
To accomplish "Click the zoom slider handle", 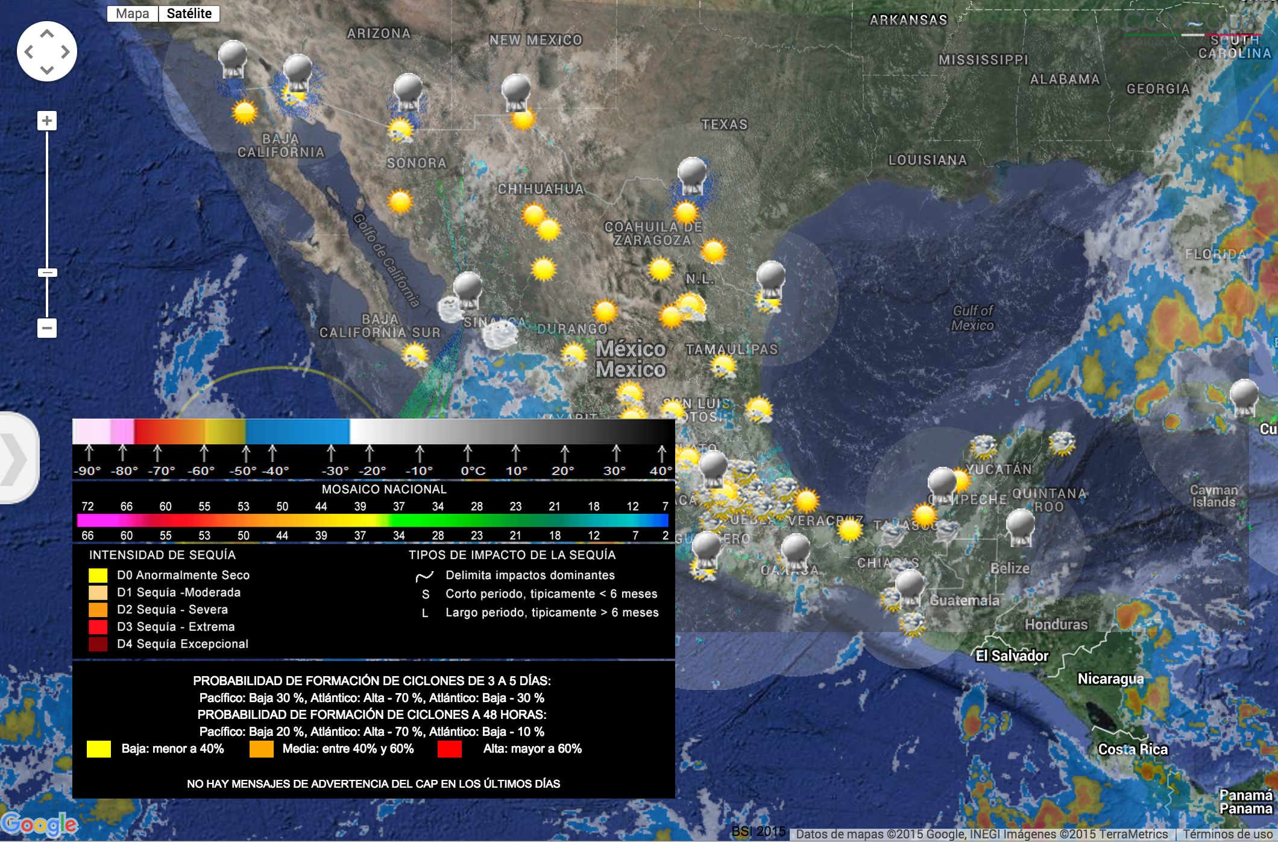I will click(47, 273).
